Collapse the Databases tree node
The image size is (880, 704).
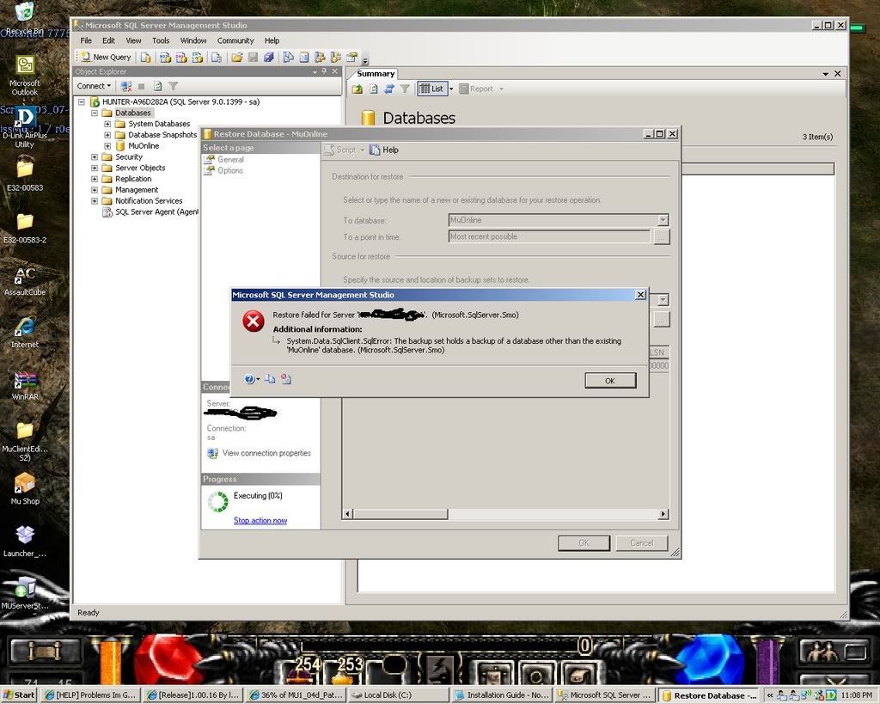(x=95, y=113)
